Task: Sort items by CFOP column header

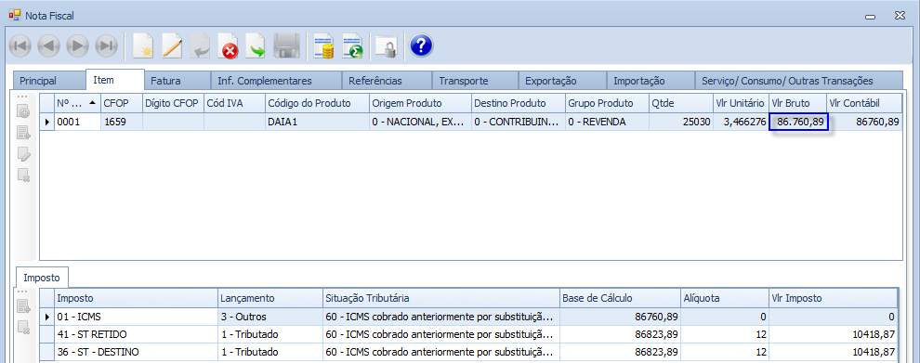Action: [x=121, y=103]
